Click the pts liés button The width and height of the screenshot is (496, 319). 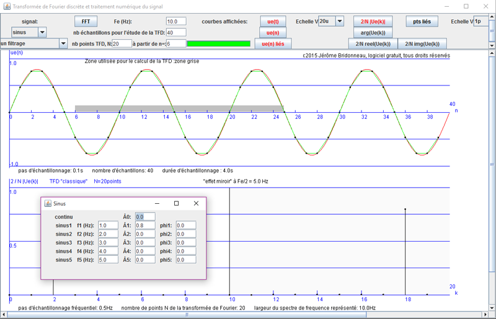pos(422,22)
